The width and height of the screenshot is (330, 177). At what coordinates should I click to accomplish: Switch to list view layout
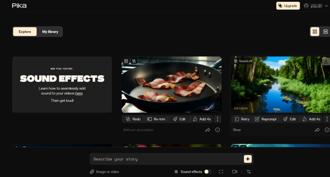tap(325, 32)
